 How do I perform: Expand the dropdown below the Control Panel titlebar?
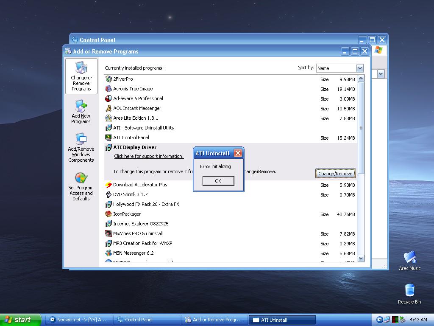tap(380, 73)
